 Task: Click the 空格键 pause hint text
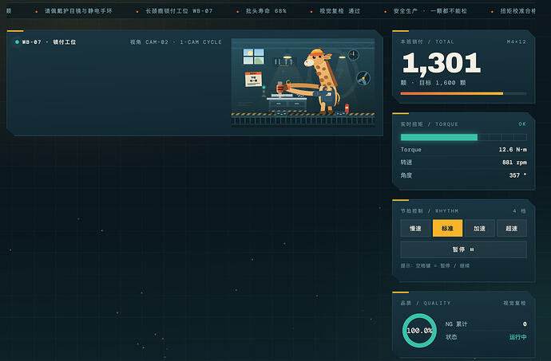point(435,266)
